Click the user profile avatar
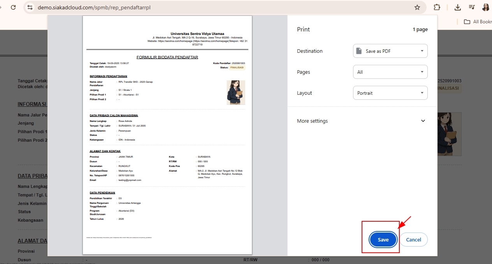This screenshot has width=492, height=264. tap(486, 7)
